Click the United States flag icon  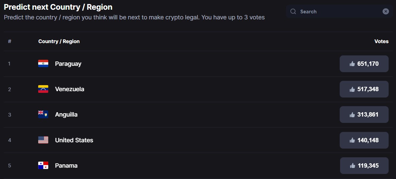[43, 140]
